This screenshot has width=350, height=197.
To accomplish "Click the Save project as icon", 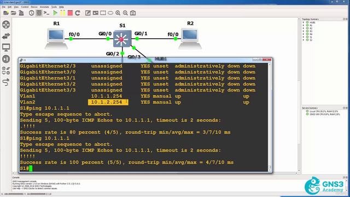I will tap(21, 13).
